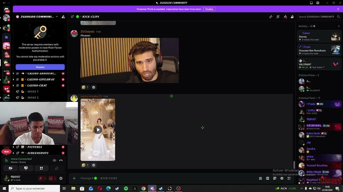Add reaction to the wedding clip message
Viewport: 343px width, 192px height.
click(94, 165)
